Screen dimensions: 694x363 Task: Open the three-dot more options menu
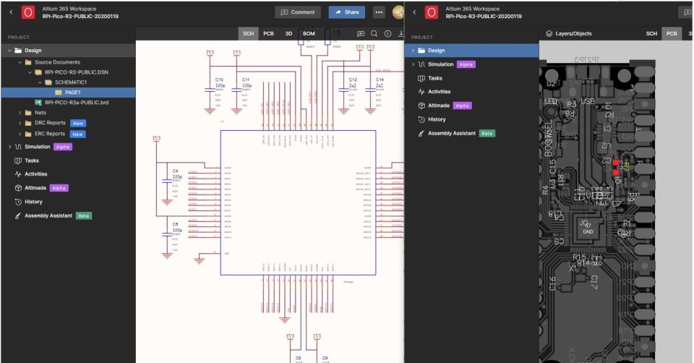[379, 12]
